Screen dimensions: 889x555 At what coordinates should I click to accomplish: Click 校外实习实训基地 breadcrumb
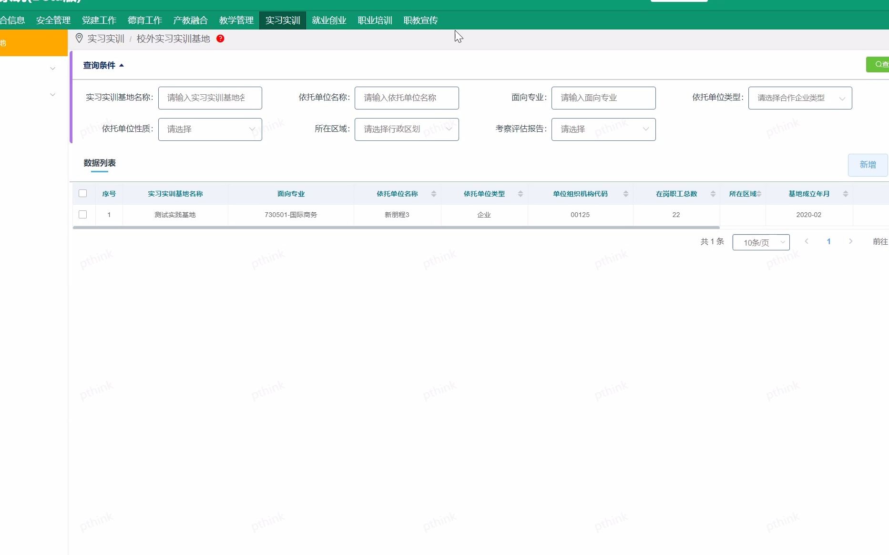click(x=173, y=39)
